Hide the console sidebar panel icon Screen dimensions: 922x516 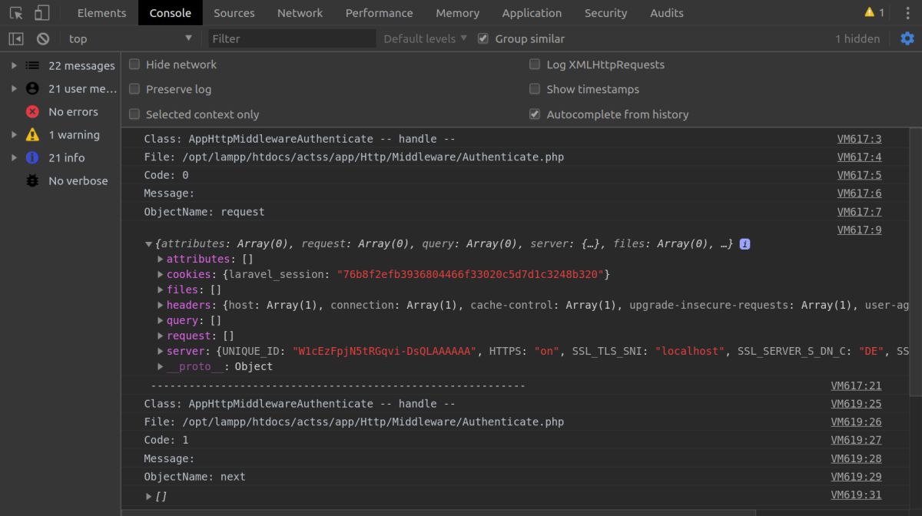tap(16, 38)
